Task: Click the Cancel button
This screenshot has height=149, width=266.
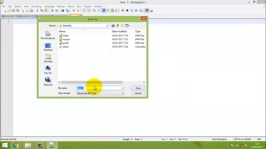Action: pos(138,93)
